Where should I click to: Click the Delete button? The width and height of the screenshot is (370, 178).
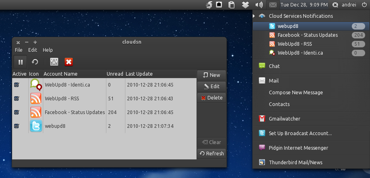211,98
